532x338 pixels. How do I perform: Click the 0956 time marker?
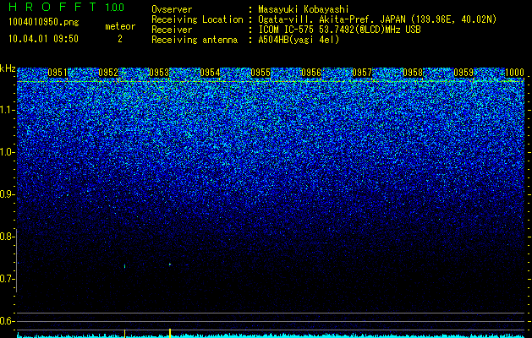311,73
